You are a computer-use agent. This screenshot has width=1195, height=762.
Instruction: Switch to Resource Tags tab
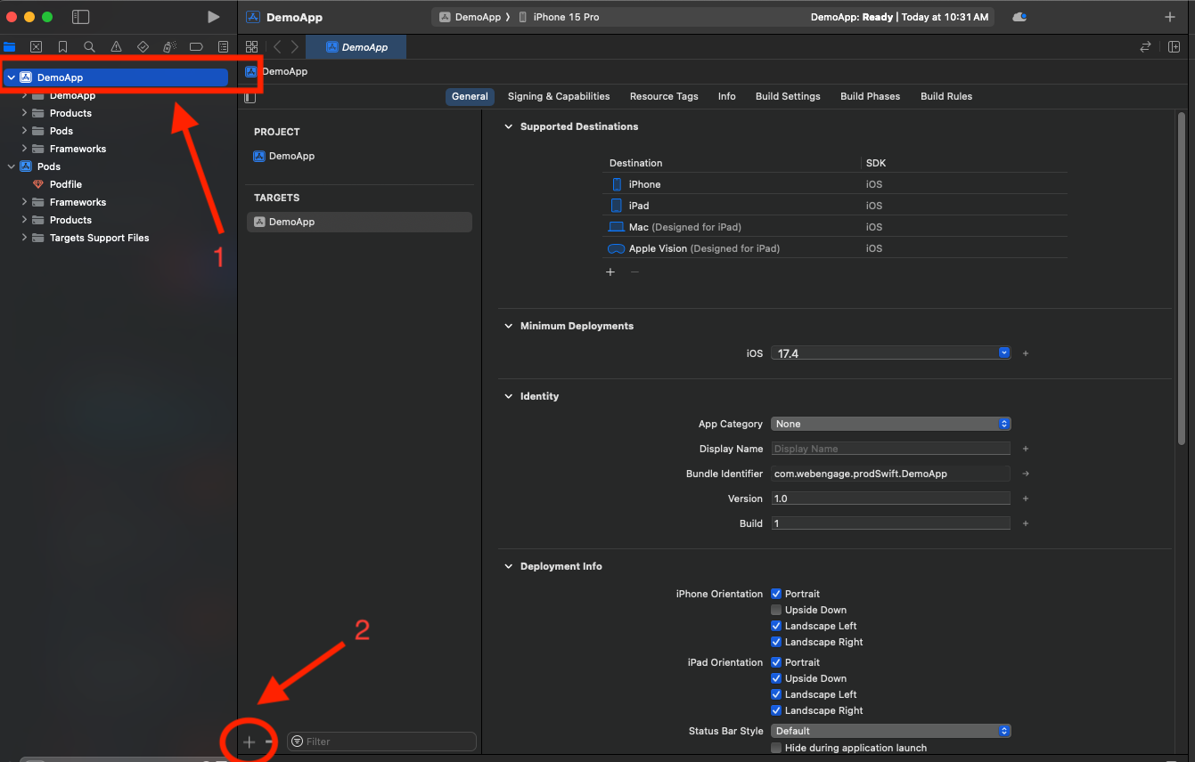point(664,96)
